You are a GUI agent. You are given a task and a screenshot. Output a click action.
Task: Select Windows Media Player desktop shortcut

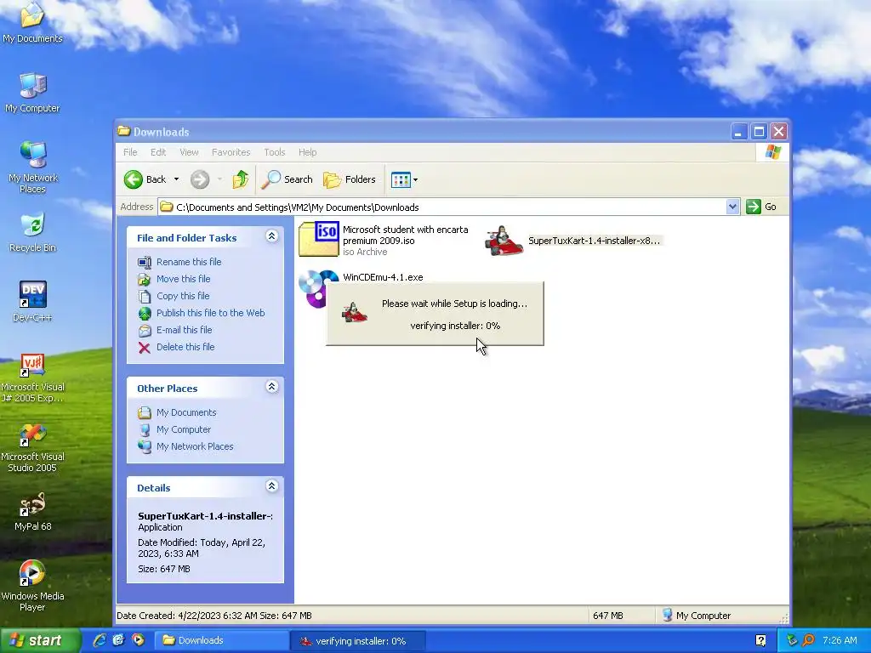click(x=32, y=585)
